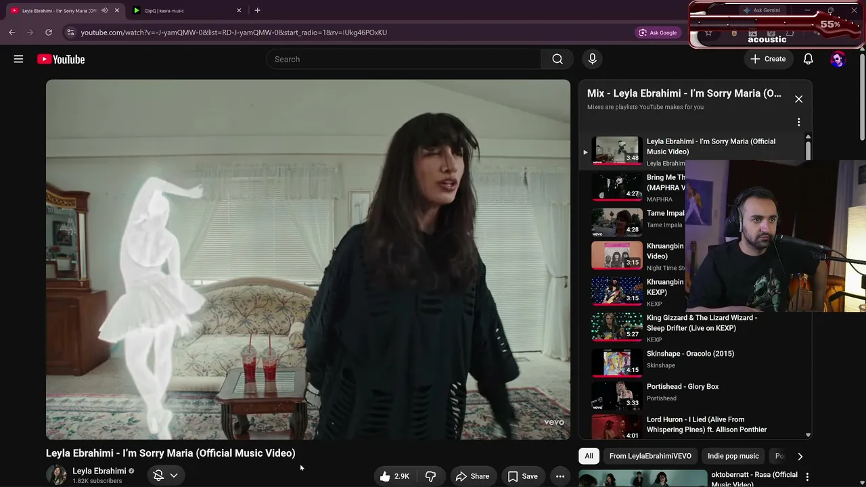Dislike the video
Image resolution: width=866 pixels, height=487 pixels.
click(x=430, y=476)
